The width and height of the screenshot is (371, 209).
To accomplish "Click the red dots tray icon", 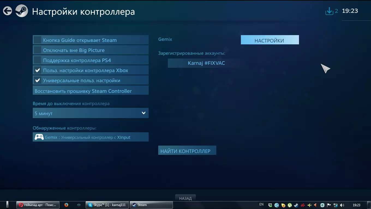I will pos(303,205).
